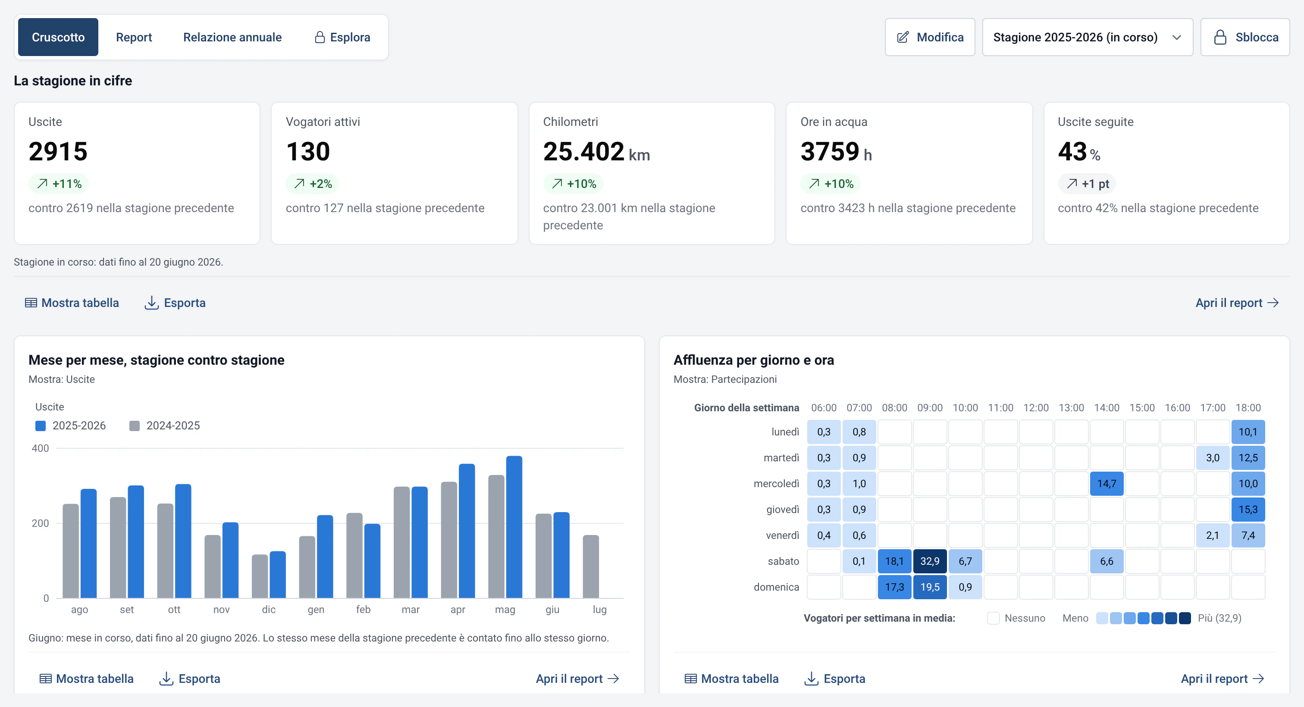Click the table icon in heatmap card
The height and width of the screenshot is (707, 1304).
(x=690, y=679)
